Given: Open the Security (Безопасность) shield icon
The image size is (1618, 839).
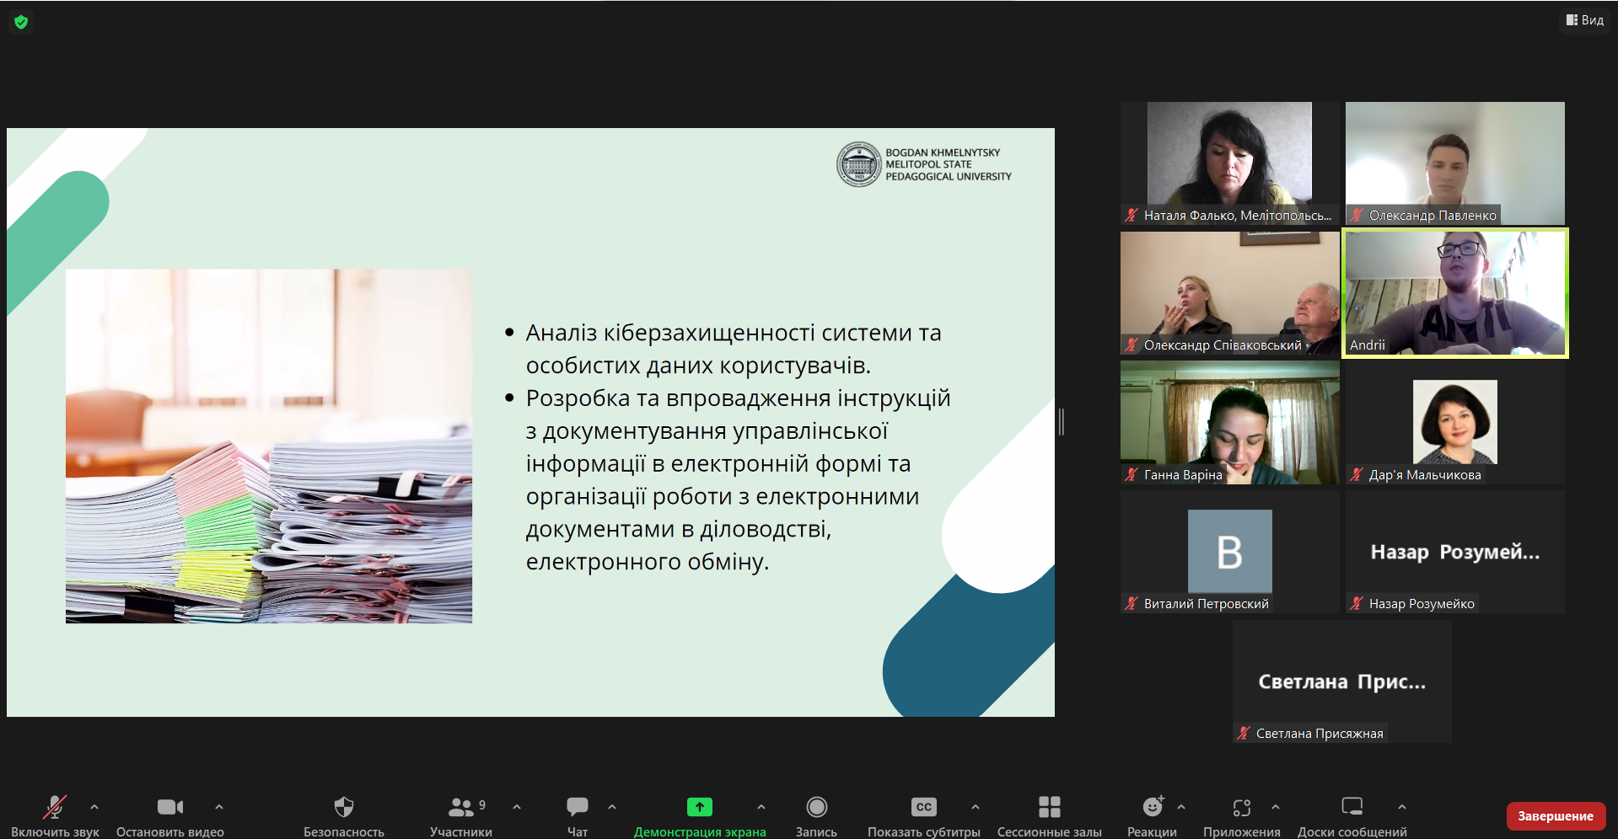Looking at the screenshot, I should pyautogui.click(x=343, y=807).
